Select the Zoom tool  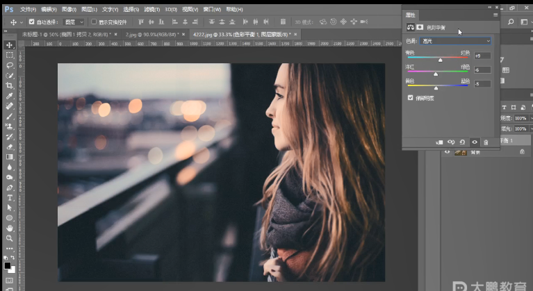(10, 237)
